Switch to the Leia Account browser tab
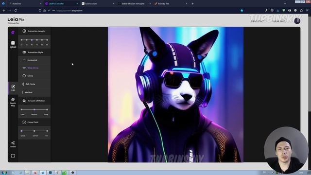 point(97,3)
